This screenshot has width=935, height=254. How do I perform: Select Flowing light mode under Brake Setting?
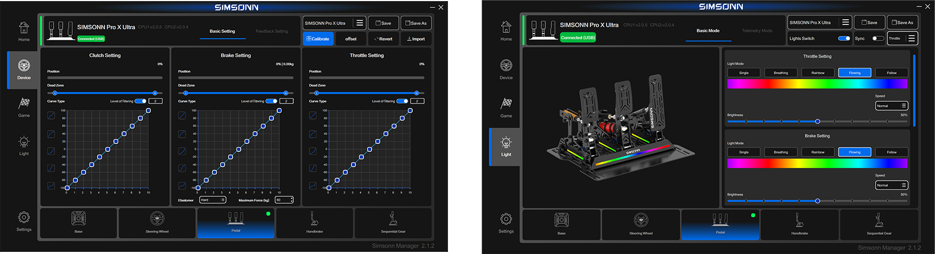click(x=855, y=152)
